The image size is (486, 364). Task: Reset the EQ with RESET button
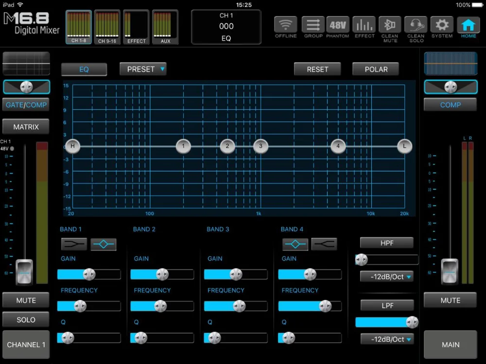[x=317, y=69]
